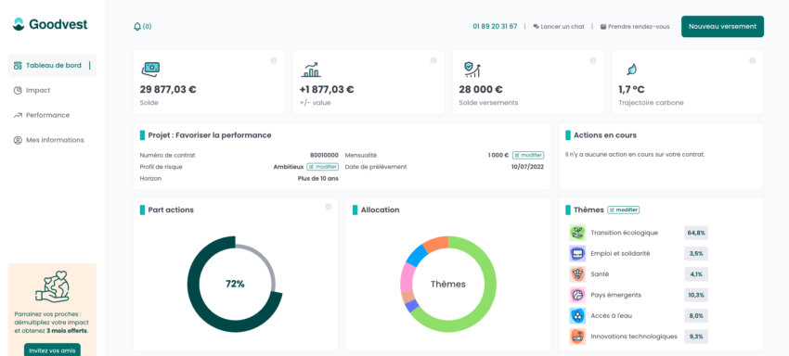Click the Emploi et solidarité theme icon

pos(577,253)
